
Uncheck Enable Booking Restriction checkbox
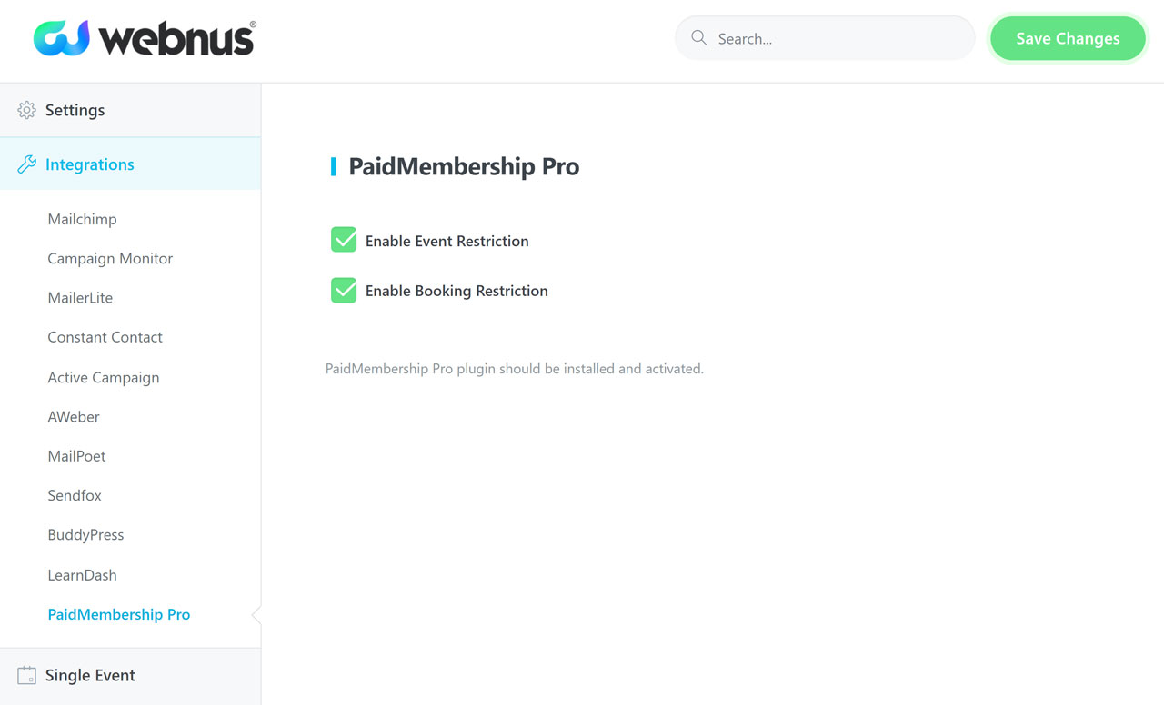344,290
